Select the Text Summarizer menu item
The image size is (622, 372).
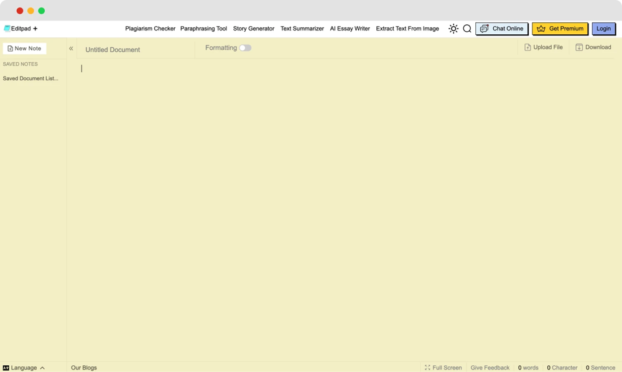302,29
